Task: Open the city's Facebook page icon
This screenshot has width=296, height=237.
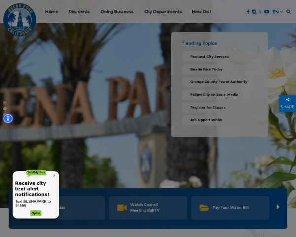Action: [x=248, y=12]
